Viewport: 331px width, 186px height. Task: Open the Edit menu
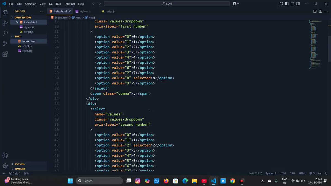[19, 4]
